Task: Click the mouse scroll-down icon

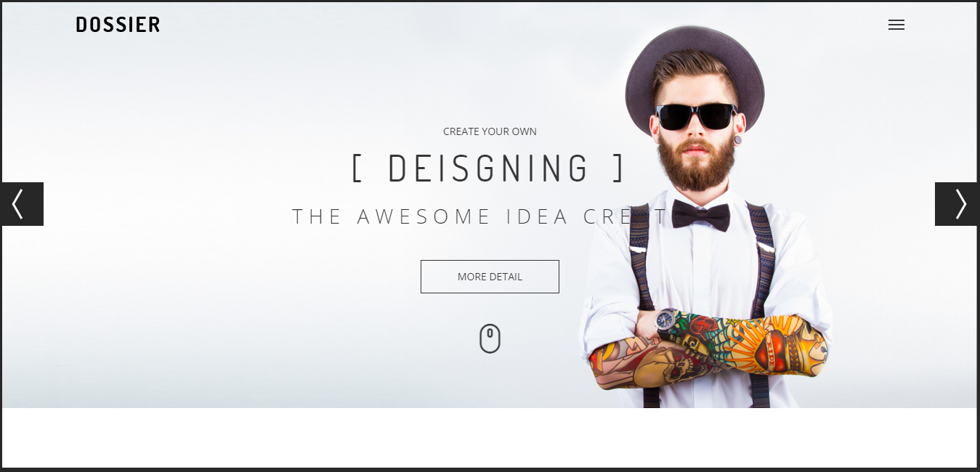Action: [x=490, y=338]
